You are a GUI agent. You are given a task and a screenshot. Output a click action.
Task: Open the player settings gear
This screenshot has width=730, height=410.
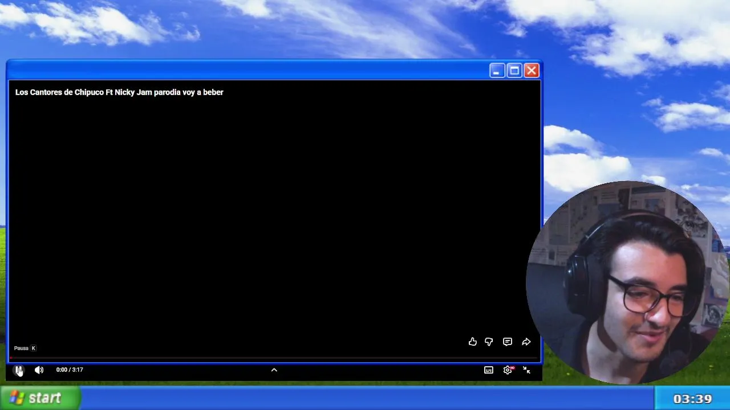(508, 370)
